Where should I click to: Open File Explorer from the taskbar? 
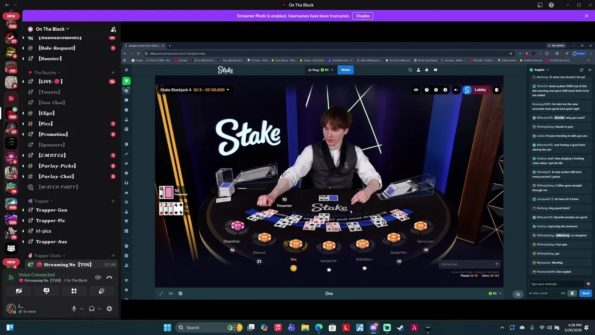tap(305, 328)
